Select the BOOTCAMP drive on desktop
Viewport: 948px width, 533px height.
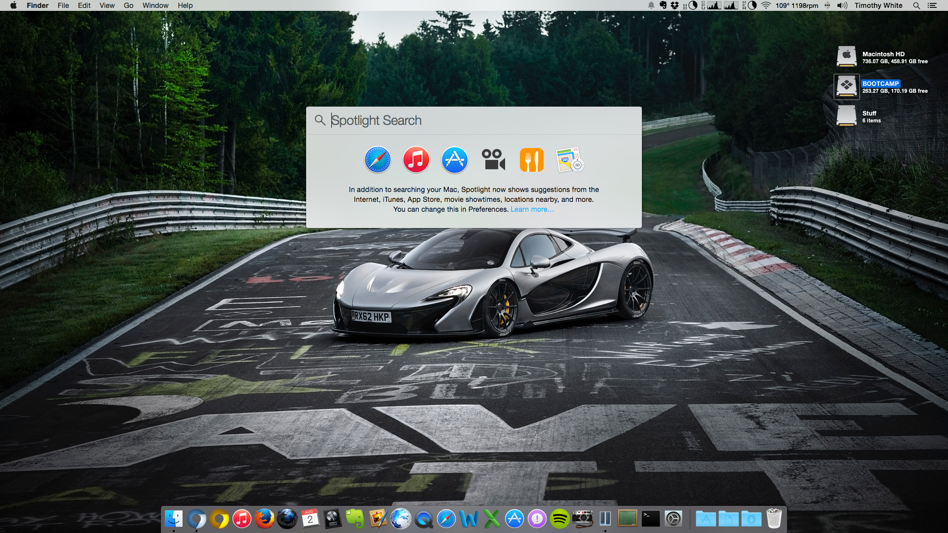[846, 86]
